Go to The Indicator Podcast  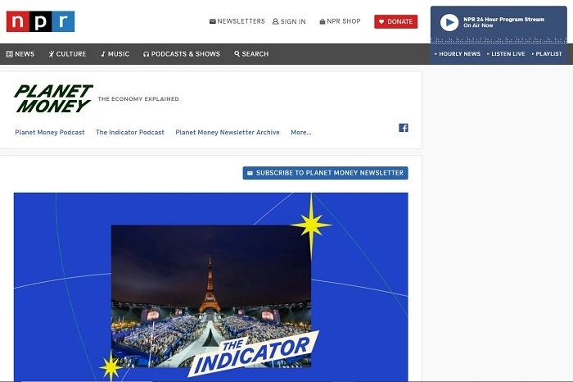[130, 132]
